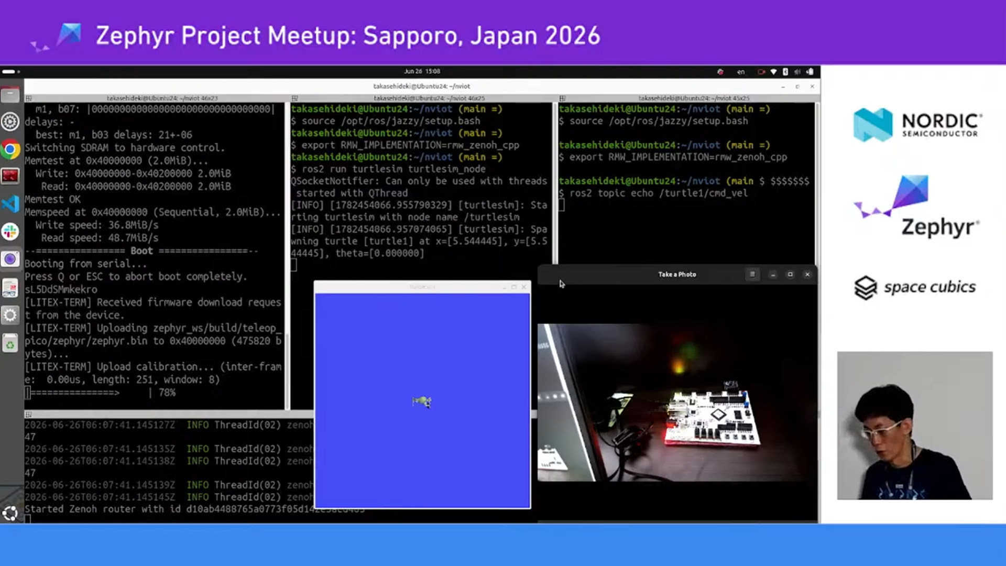Open the Settings gear app in the dock
This screenshot has height=566, width=1006.
pyautogui.click(x=10, y=315)
